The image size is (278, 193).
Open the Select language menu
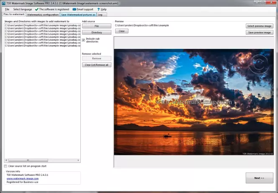point(23,9)
